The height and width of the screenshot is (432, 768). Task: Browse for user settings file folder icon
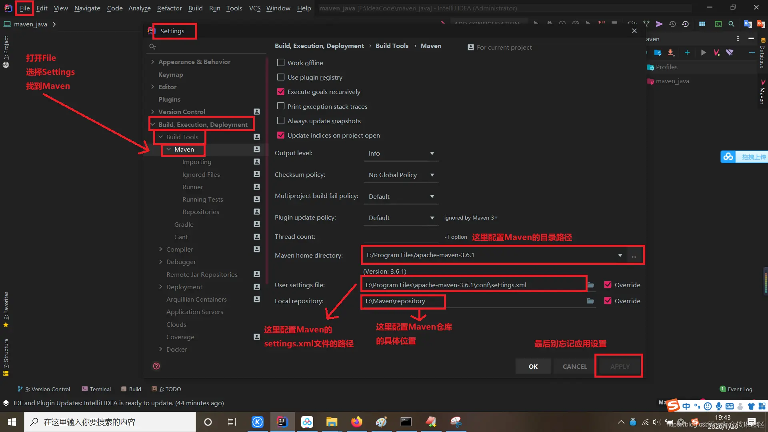[x=590, y=285]
